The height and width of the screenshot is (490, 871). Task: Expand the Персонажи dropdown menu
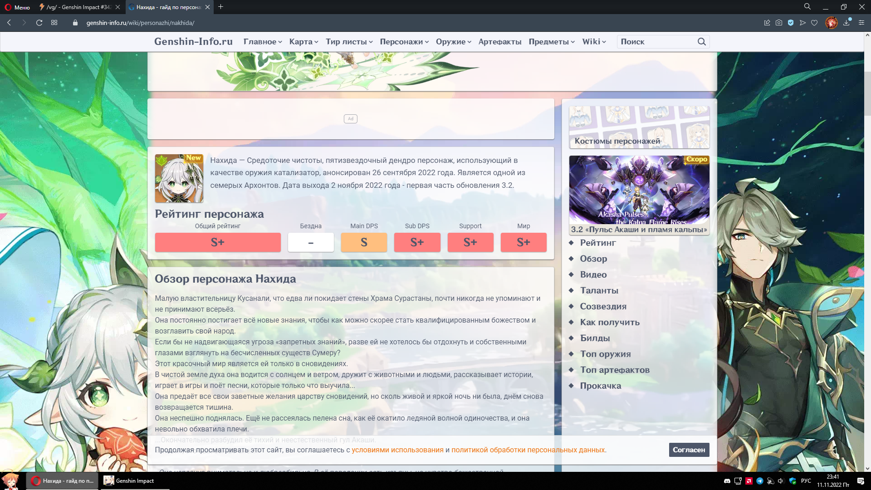(404, 42)
